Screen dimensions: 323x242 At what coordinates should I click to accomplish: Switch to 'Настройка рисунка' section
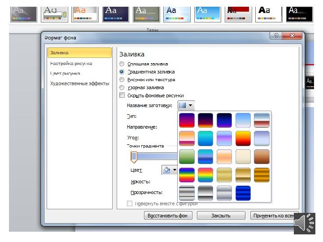pos(71,64)
